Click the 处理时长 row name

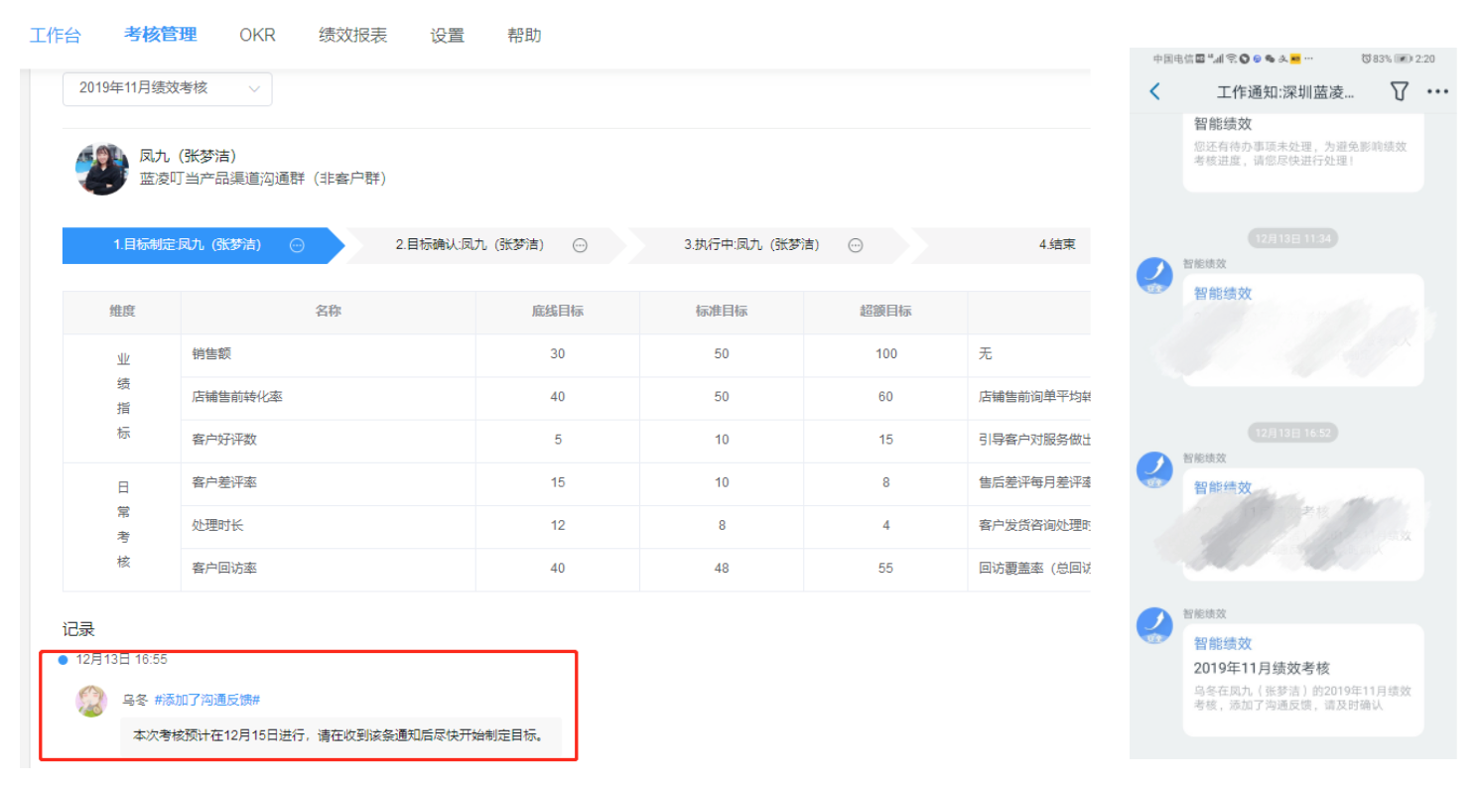click(217, 525)
